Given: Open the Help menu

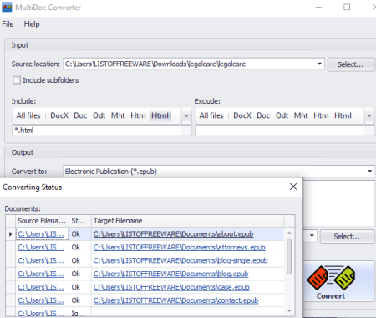Looking at the screenshot, I should (x=32, y=24).
